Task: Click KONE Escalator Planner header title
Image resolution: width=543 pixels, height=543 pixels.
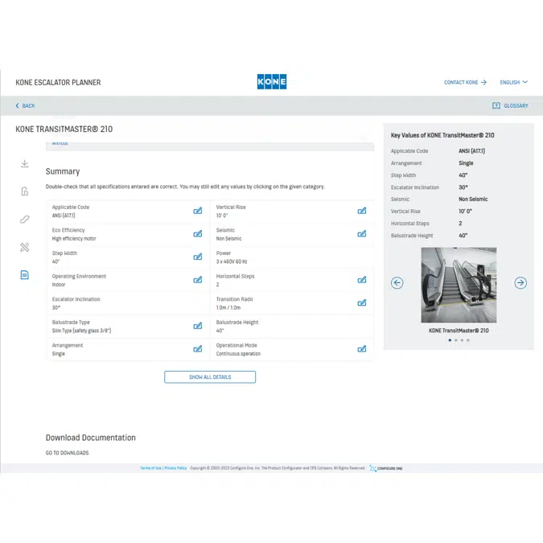Action: tap(58, 82)
